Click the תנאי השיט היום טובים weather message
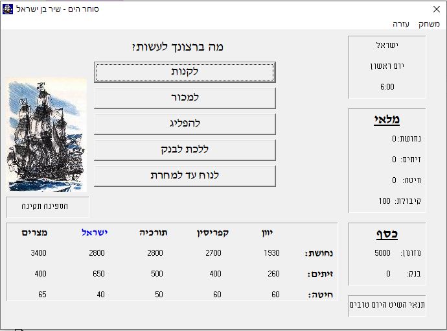Screen dimensions: 447x331 pos(387,305)
